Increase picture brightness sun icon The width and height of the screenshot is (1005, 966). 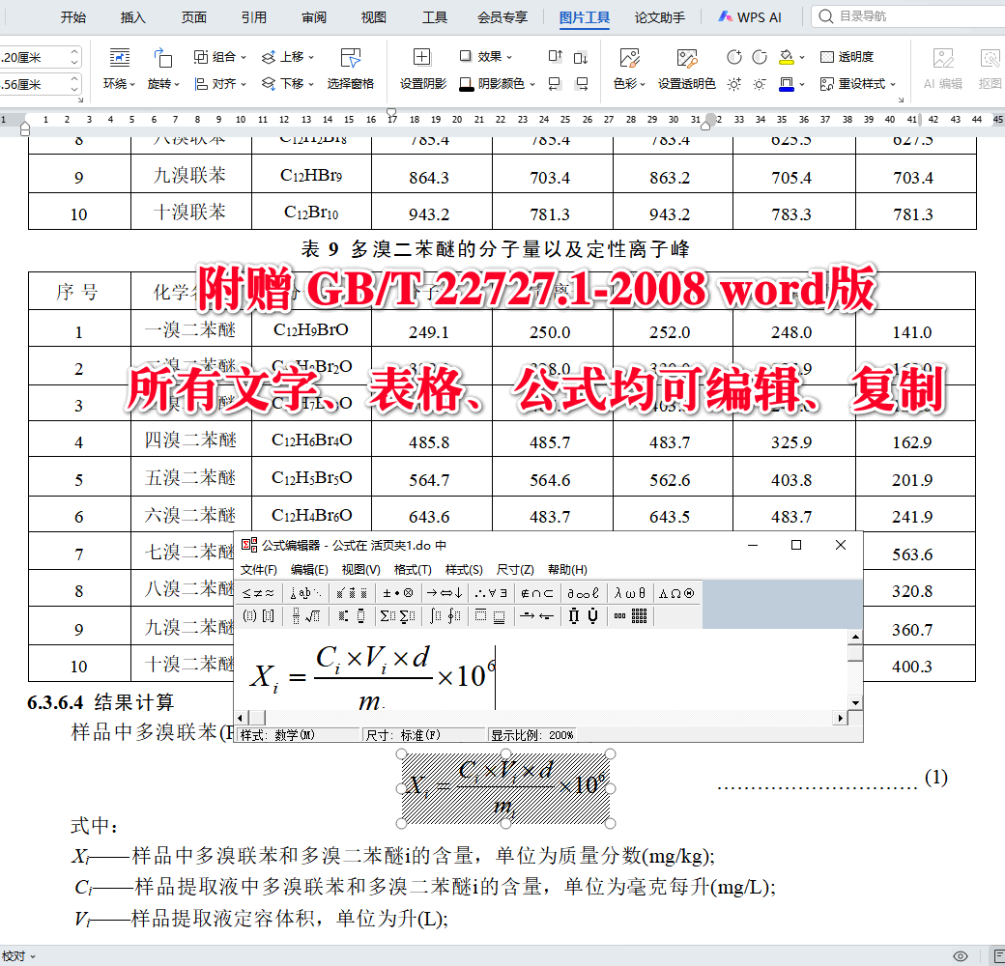click(x=734, y=84)
